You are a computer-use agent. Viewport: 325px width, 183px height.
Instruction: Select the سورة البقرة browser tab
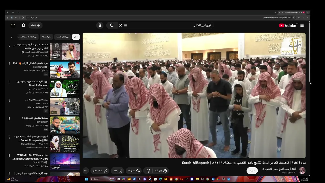coord(292,12)
